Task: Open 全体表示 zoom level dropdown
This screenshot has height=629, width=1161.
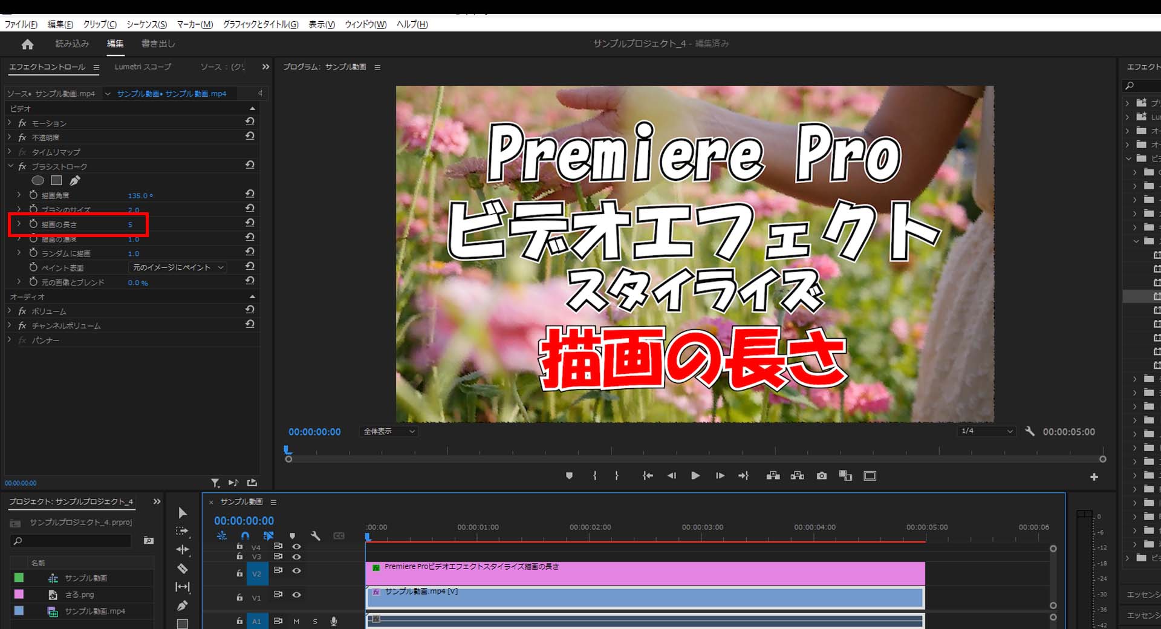Action: (x=389, y=431)
